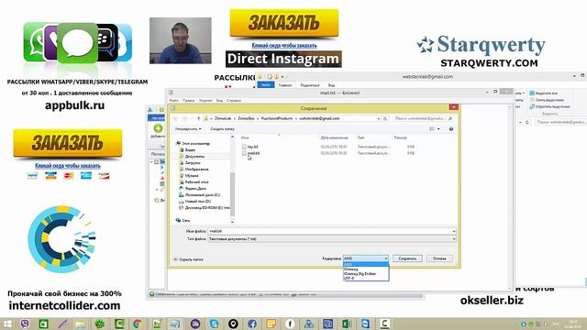Click back arrow in save dialog
The height and width of the screenshot is (330, 587).
point(176,118)
